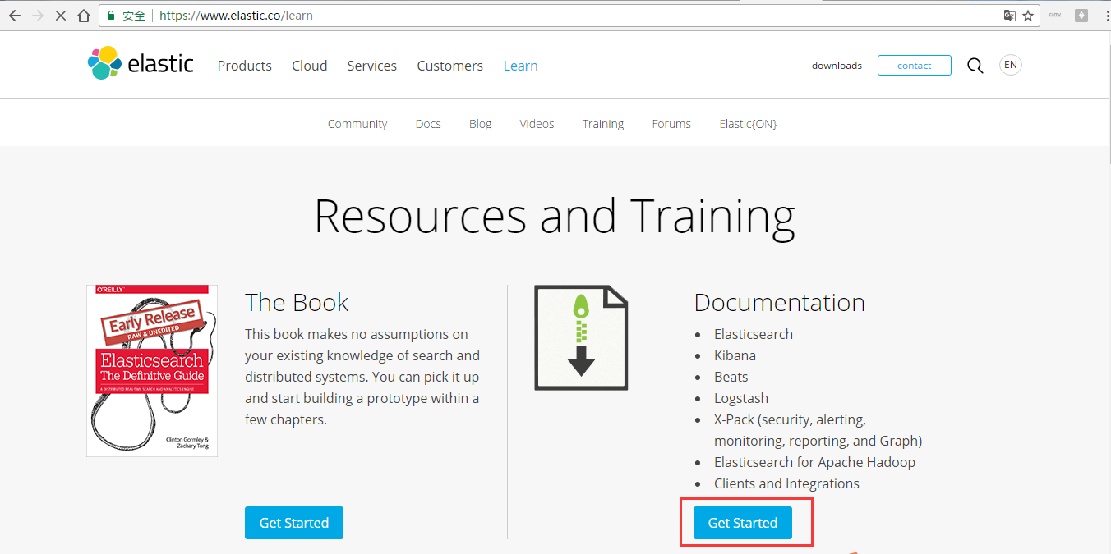
Task: Click the green secure padlock icon
Action: tap(111, 16)
